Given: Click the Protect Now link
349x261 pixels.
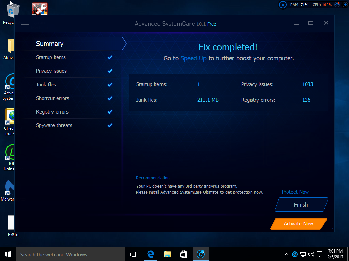Looking at the screenshot, I should (295, 192).
